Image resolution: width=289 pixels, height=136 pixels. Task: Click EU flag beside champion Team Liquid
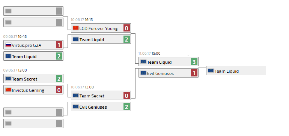click(x=211, y=71)
